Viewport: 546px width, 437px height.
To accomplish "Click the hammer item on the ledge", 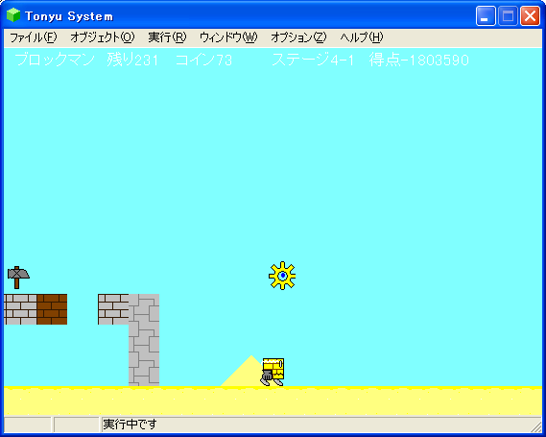I will 18,278.
